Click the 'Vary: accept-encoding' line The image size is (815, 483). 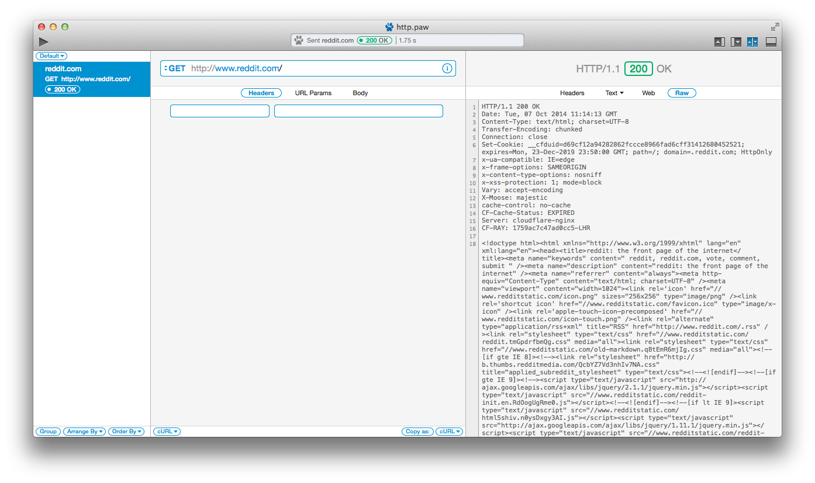522,190
